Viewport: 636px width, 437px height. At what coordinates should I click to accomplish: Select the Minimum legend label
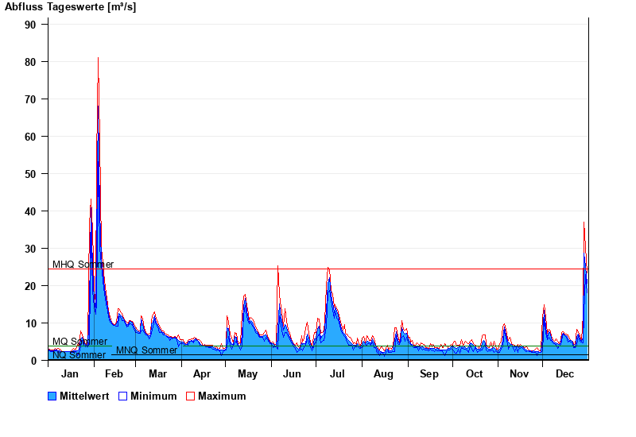click(x=153, y=396)
